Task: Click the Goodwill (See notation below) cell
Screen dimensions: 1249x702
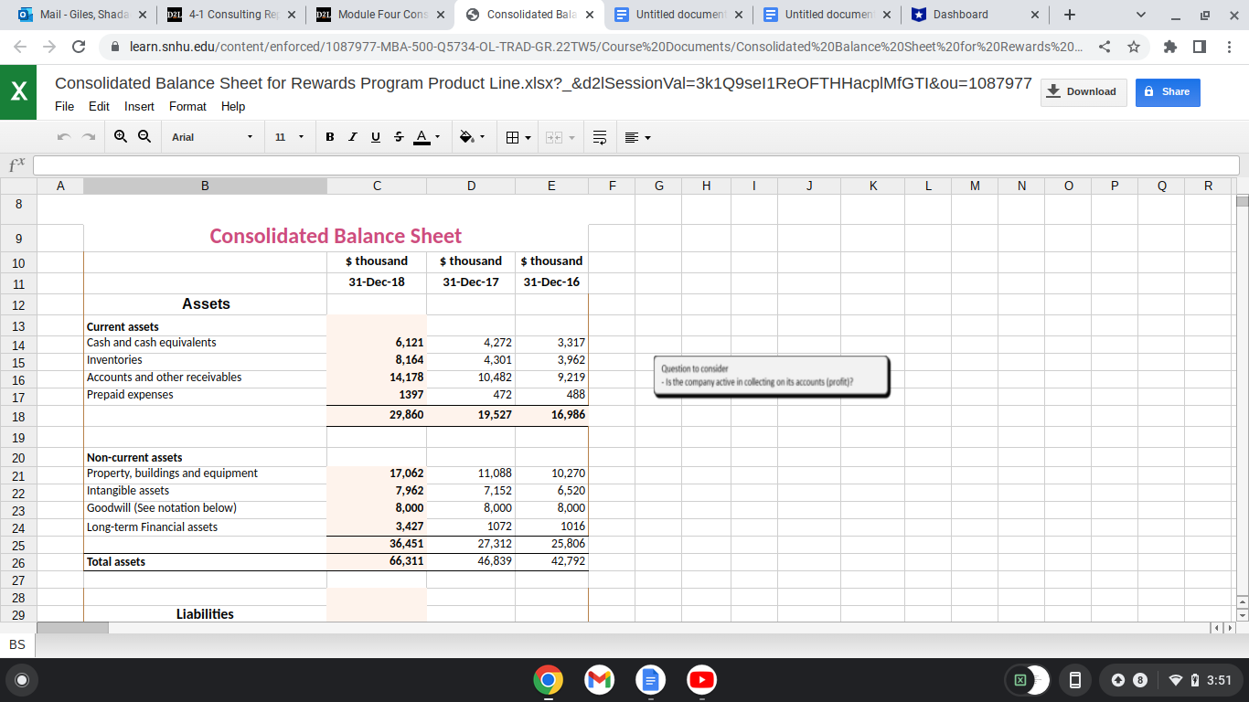Action: (205, 508)
